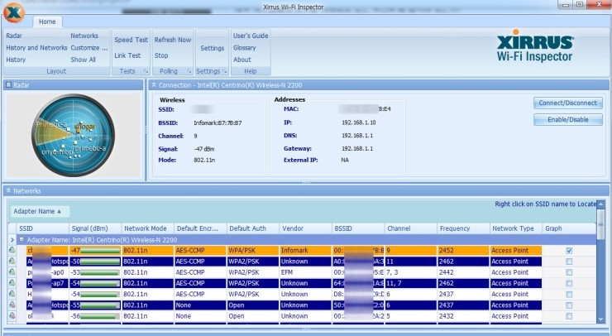Open Settings in the ribbon
The width and height of the screenshot is (612, 336).
tap(213, 48)
